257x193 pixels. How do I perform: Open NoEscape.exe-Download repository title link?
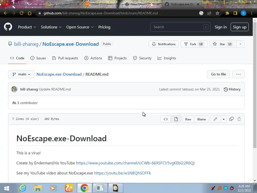click(x=71, y=44)
